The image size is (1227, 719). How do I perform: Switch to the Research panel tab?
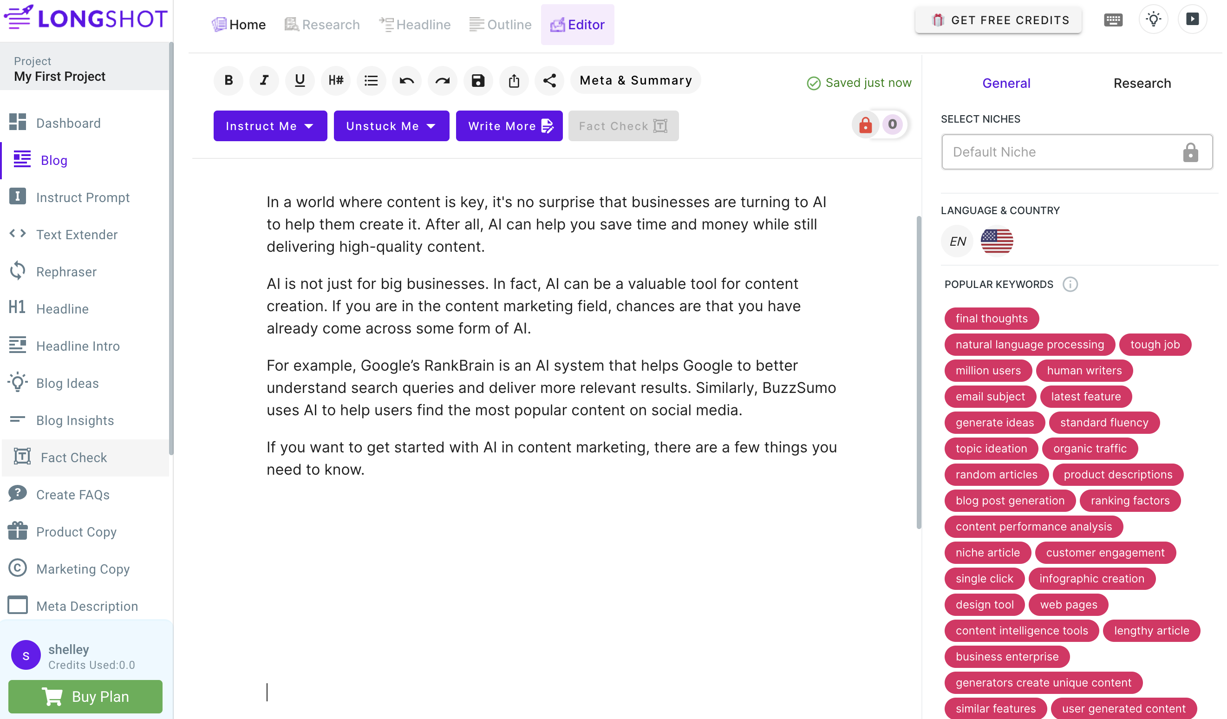click(1142, 83)
